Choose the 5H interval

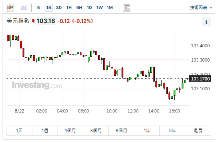pyautogui.click(x=79, y=8)
